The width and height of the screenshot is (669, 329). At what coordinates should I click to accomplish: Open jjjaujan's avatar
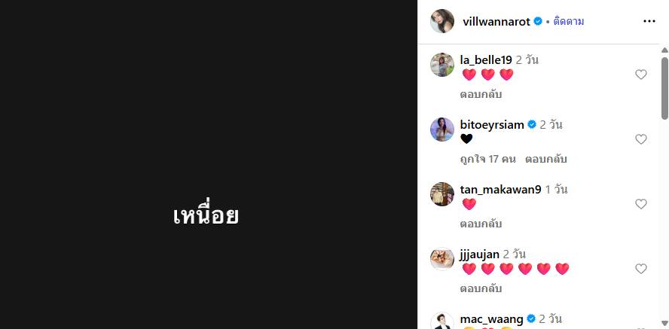point(442,259)
